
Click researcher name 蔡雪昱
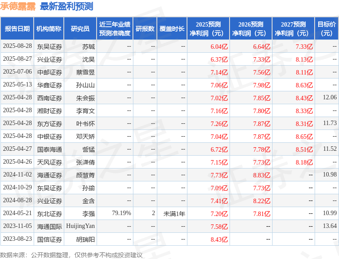pyautogui.click(x=86, y=72)
